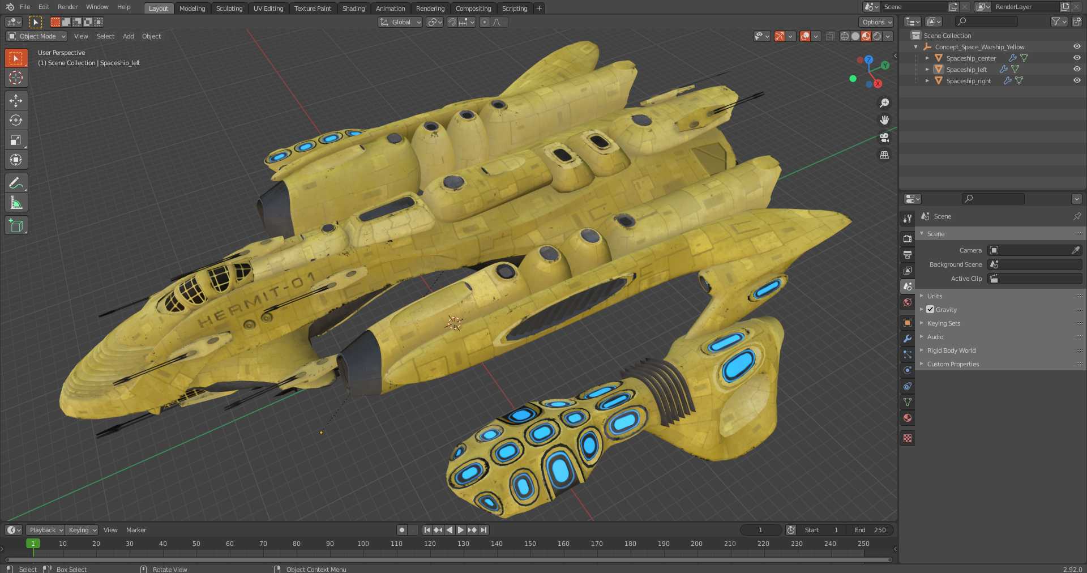1087x573 pixels.
Task: Open the Options dropdown
Action: point(876,22)
